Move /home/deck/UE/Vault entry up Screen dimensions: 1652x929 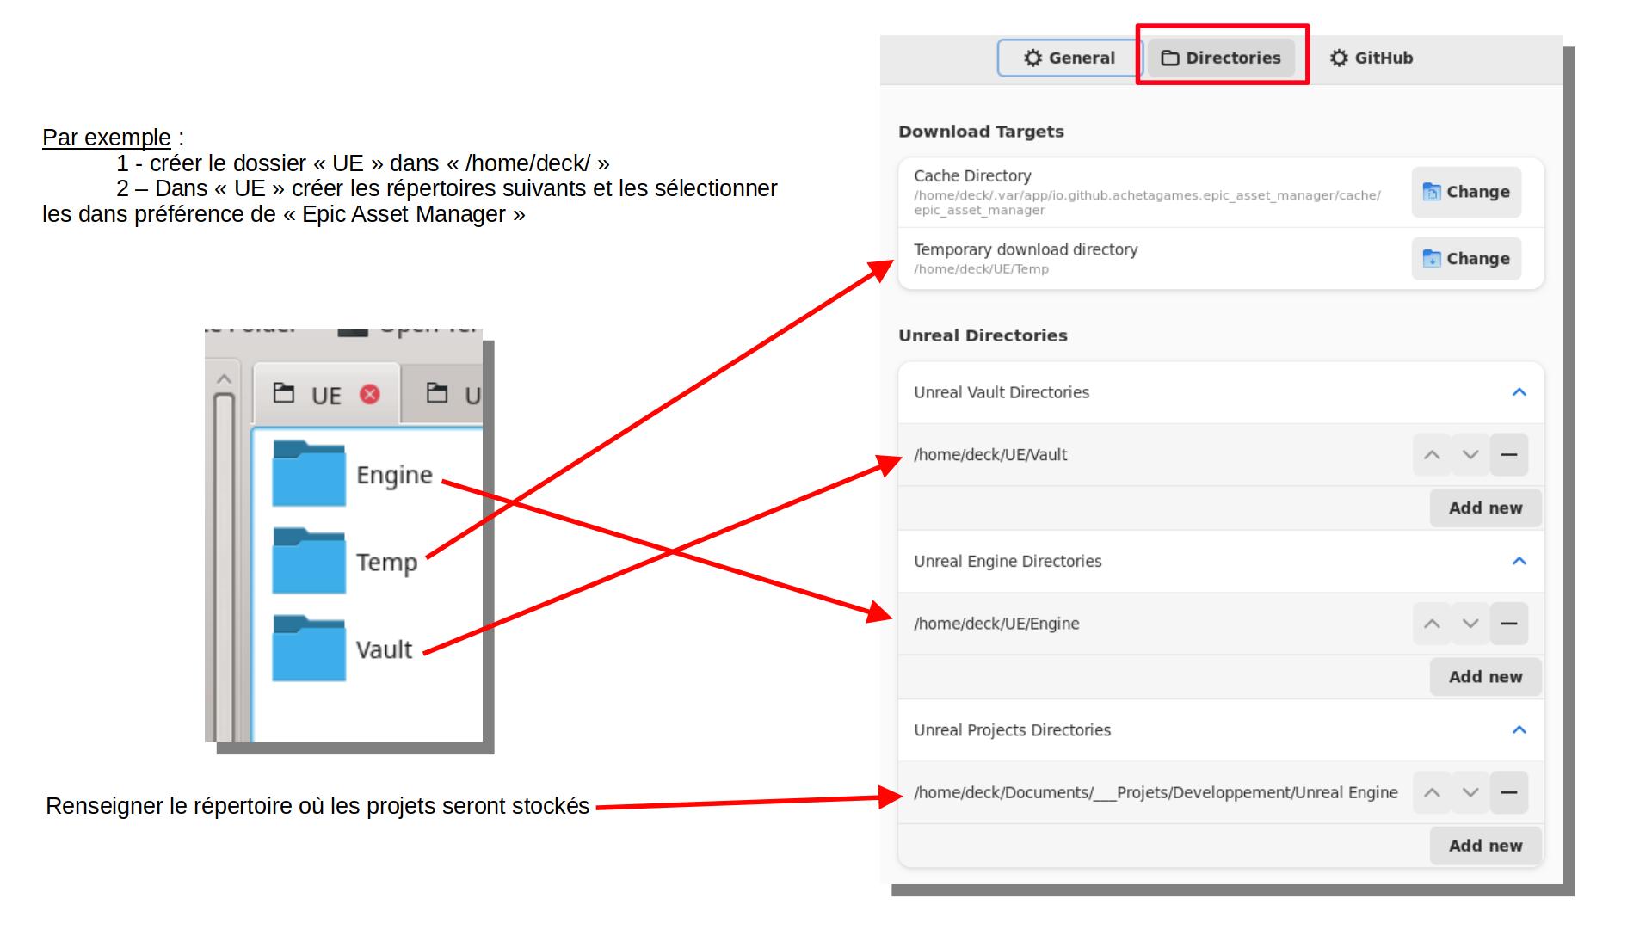(x=1433, y=453)
